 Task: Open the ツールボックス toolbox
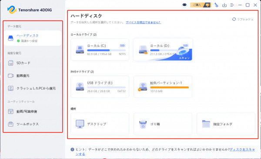pos(33,124)
